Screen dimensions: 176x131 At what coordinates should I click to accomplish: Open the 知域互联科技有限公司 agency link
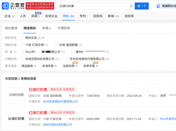pos(58,125)
